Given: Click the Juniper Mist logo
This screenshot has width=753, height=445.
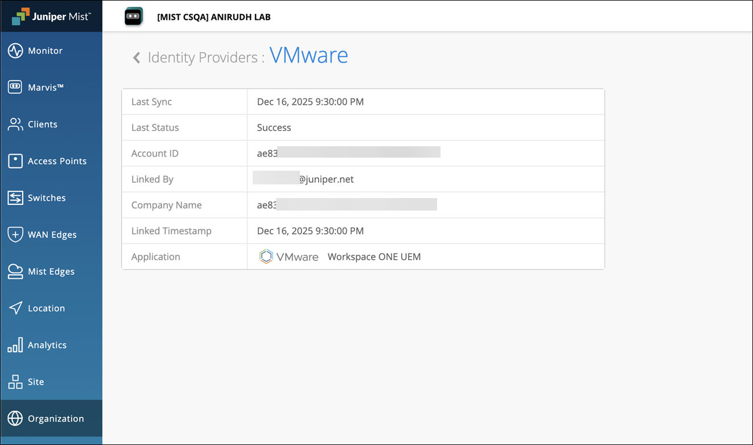Looking at the screenshot, I should click(x=51, y=16).
